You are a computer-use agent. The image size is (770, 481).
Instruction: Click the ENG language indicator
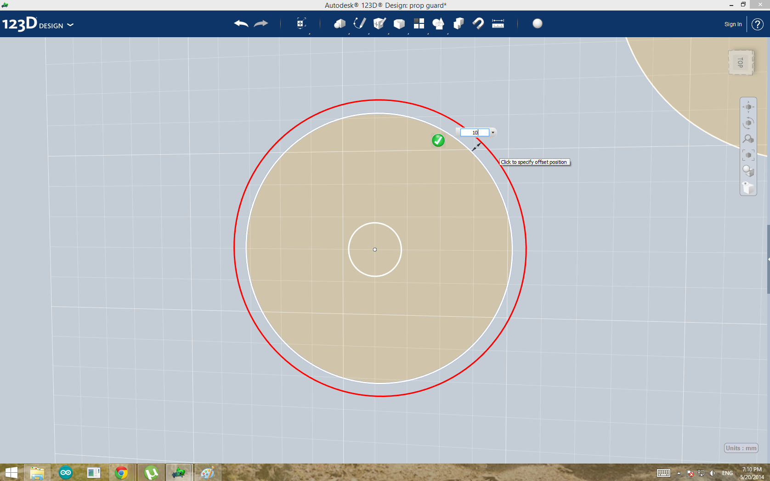click(x=727, y=473)
